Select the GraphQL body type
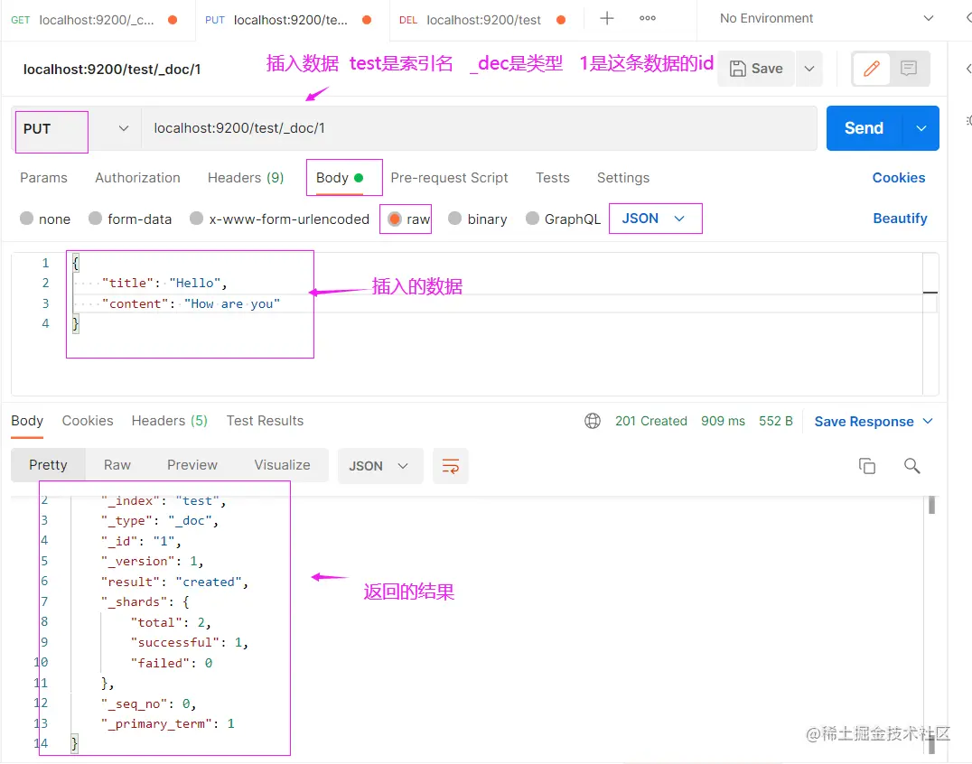This screenshot has width=972, height=764. pyautogui.click(x=532, y=219)
